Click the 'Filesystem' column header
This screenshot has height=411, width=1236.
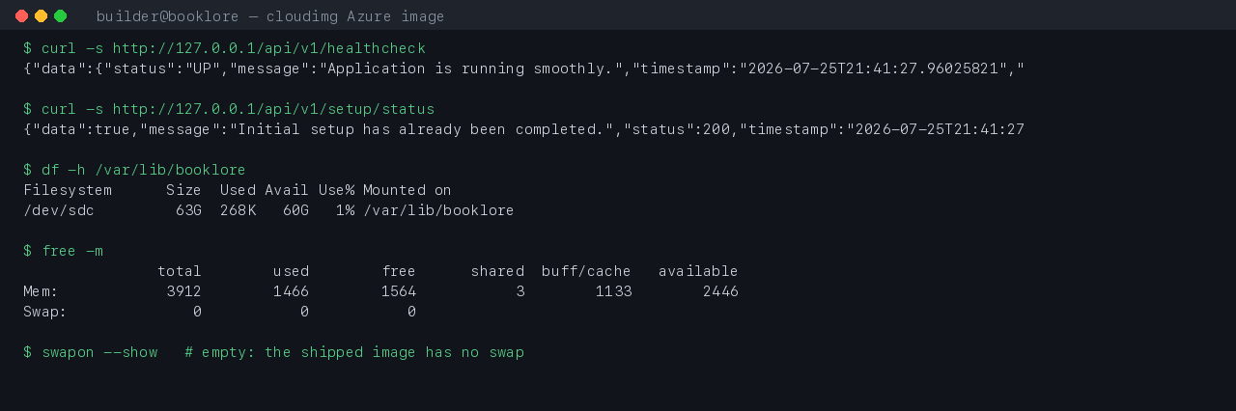pyautogui.click(x=68, y=190)
